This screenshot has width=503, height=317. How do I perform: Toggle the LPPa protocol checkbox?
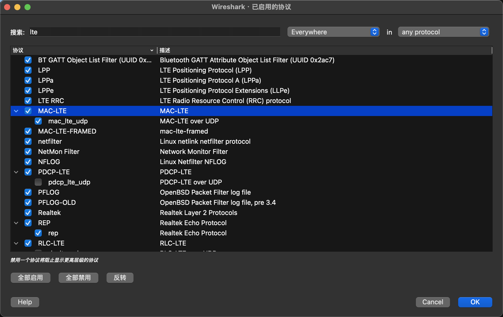(28, 80)
